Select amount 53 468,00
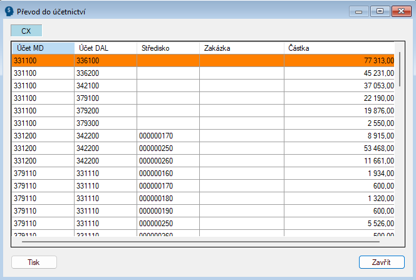416x280 pixels. pyautogui.click(x=339, y=148)
